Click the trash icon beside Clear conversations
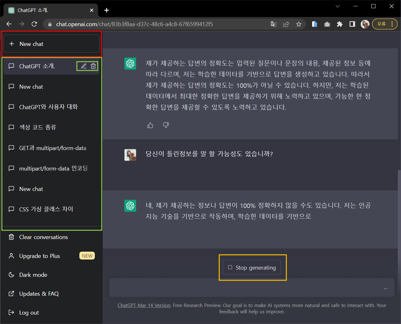Screen dimensions: 401x324 click(11, 237)
